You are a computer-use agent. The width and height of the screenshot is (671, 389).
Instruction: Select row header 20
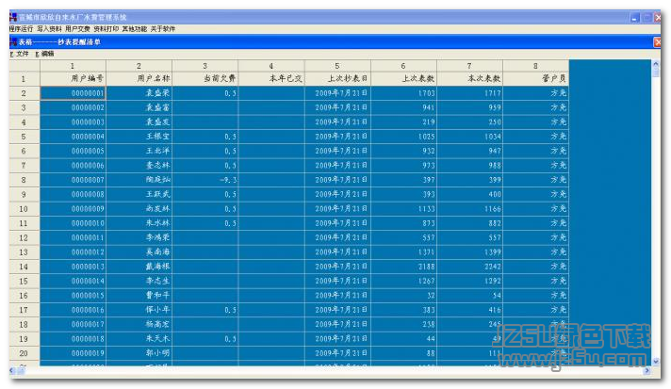click(x=25, y=353)
